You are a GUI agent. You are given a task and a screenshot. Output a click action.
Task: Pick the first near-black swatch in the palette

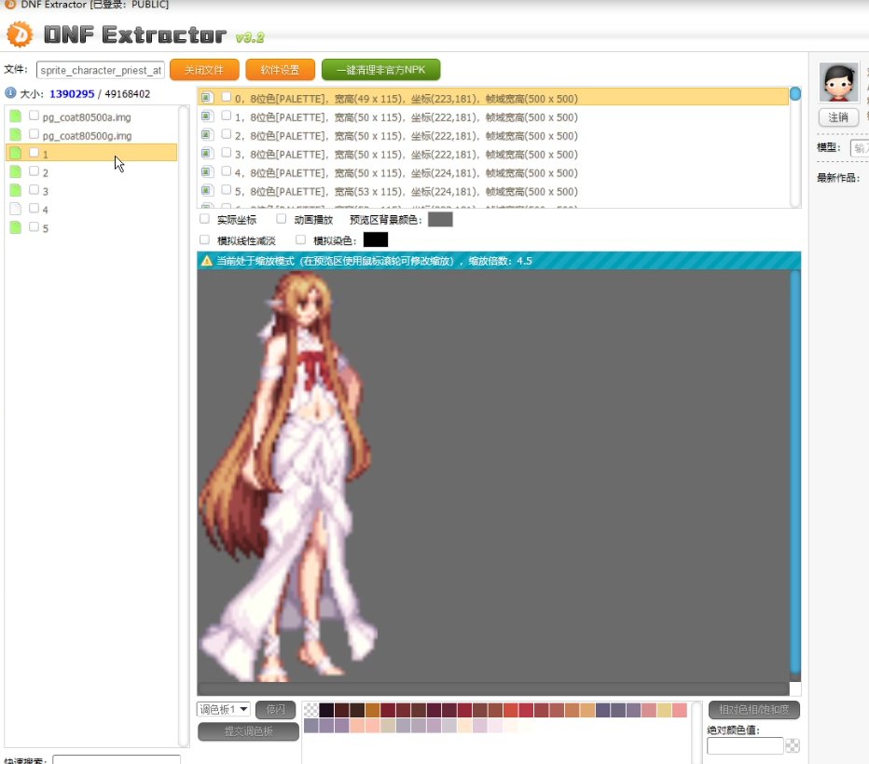coord(326,710)
